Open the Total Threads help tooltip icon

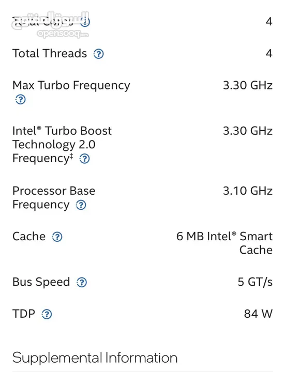pos(98,54)
